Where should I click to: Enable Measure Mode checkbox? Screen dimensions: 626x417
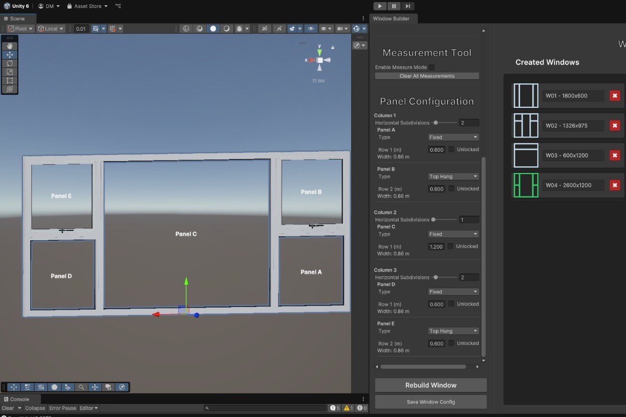point(431,67)
